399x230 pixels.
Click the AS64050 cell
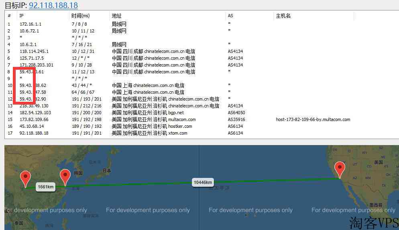[236, 113]
